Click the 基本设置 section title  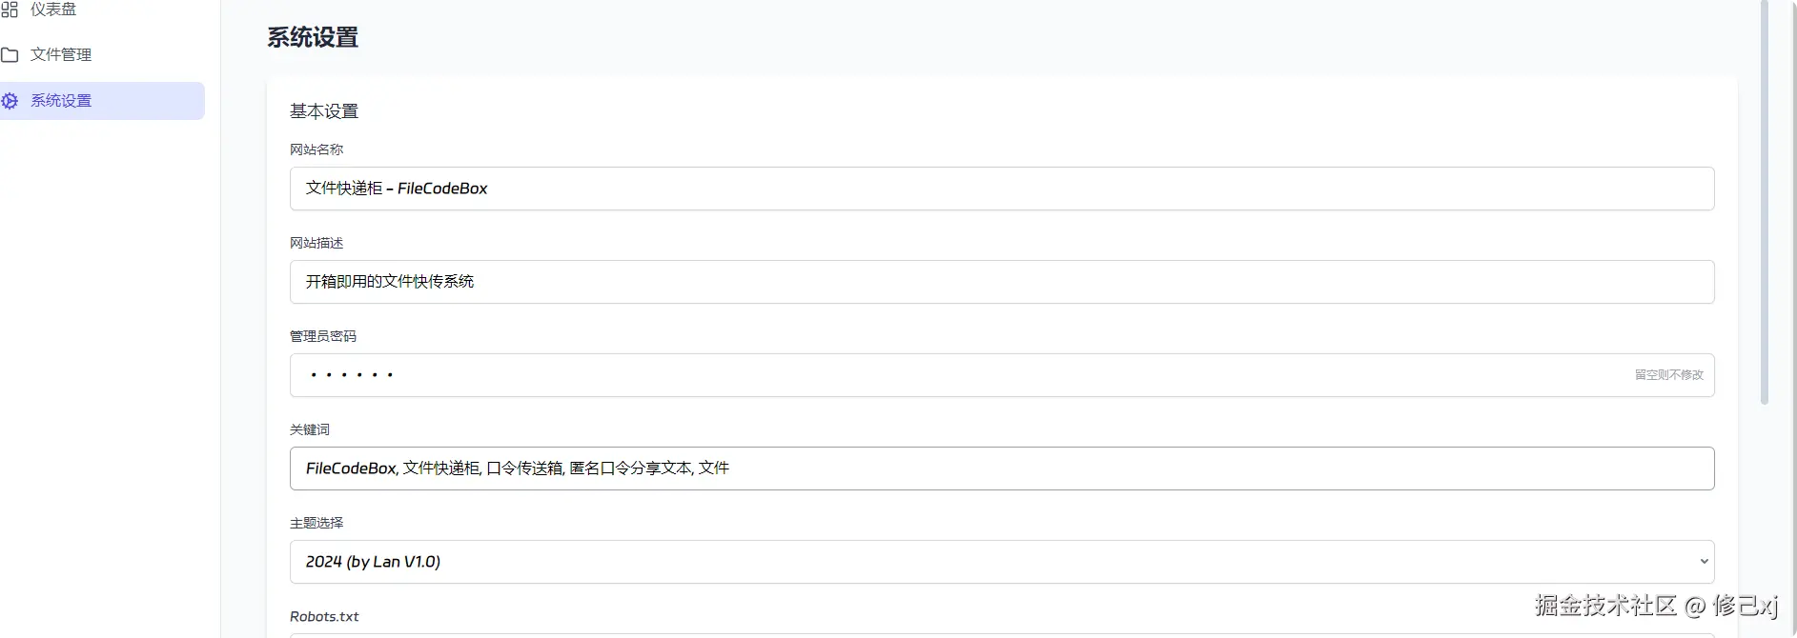point(324,111)
